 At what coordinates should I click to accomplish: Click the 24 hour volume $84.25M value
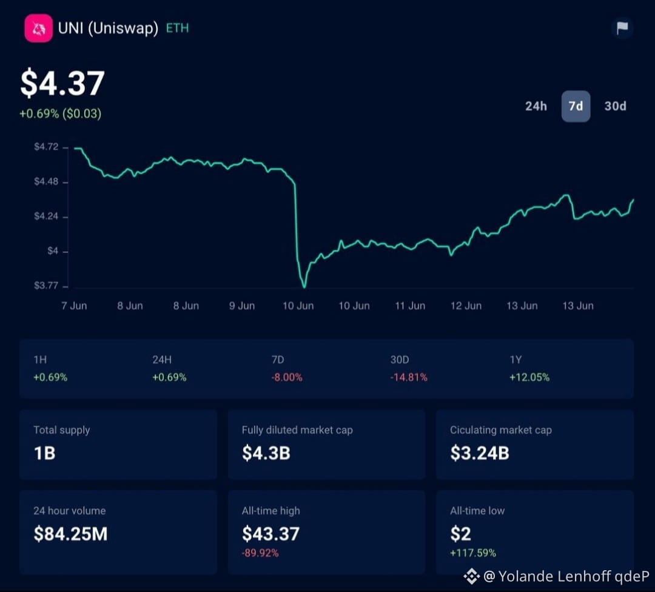click(x=70, y=534)
